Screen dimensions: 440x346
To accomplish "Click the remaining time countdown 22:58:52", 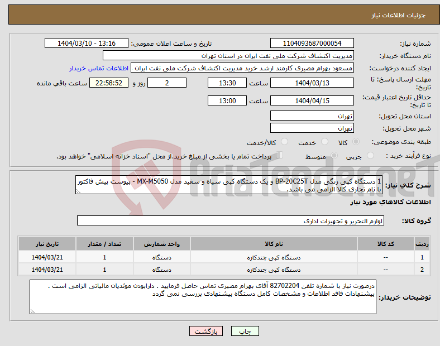I will pos(109,83).
